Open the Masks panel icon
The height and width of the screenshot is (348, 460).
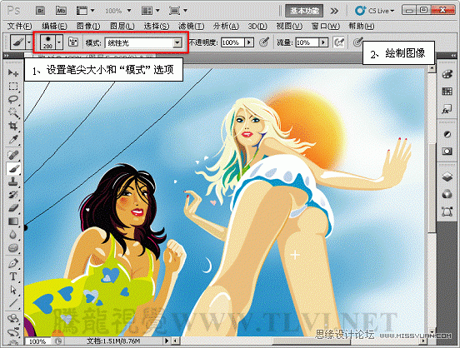coord(447,152)
